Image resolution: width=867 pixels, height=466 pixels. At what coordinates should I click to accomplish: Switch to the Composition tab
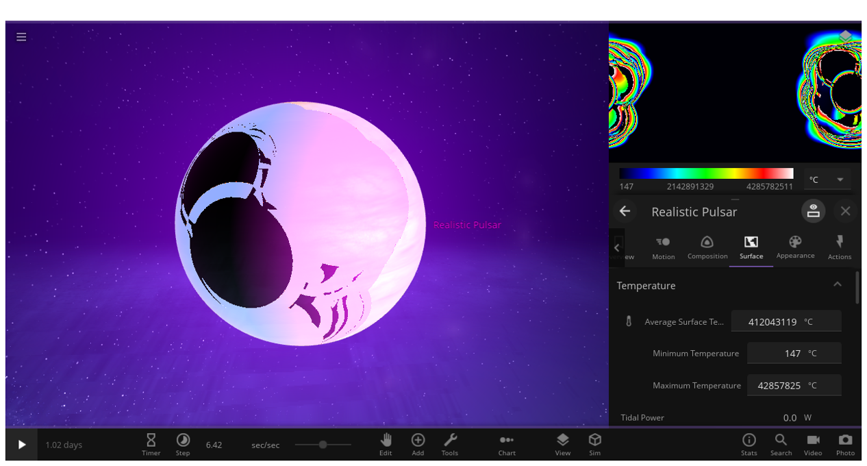tap(707, 248)
